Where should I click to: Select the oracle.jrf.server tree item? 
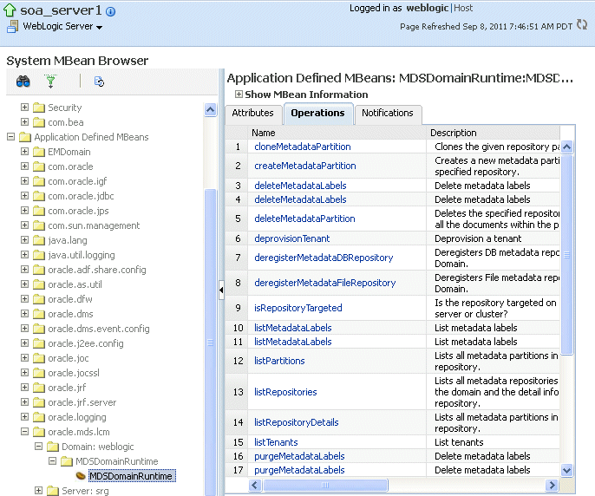82,402
